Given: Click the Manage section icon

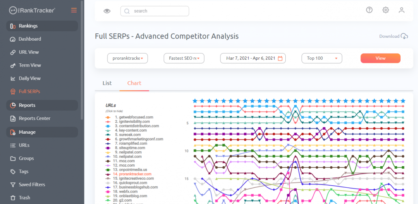Looking at the screenshot, I should point(13,132).
